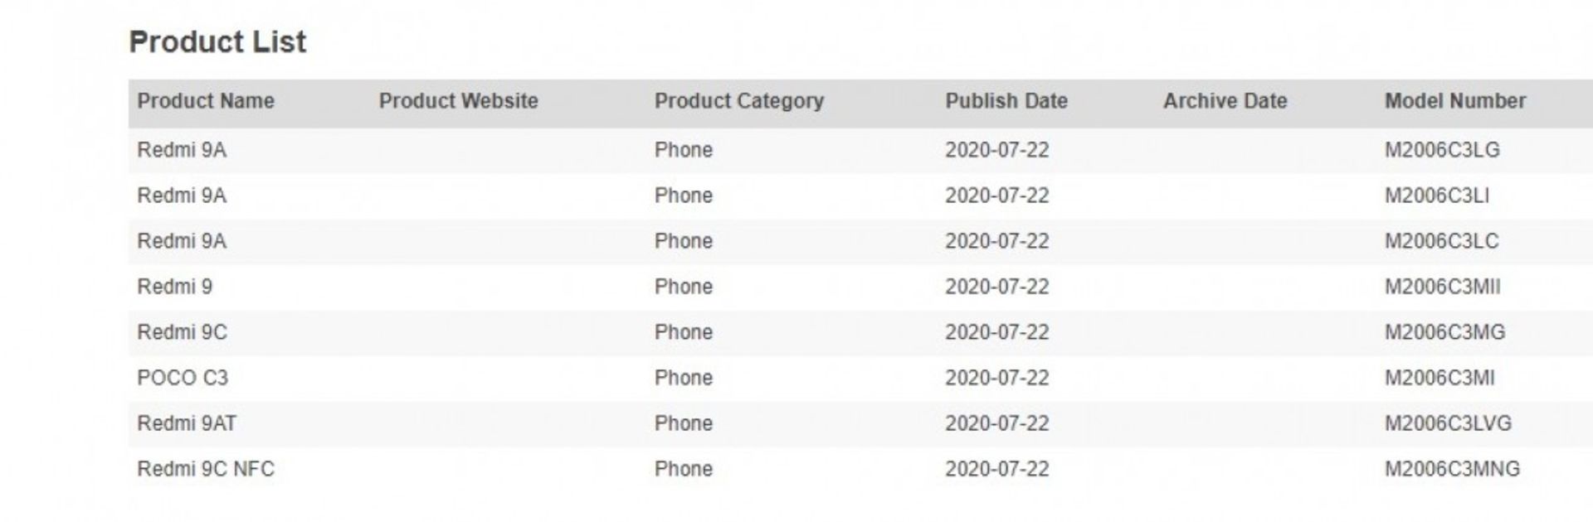Select model number M2006C3MNG

point(1452,469)
